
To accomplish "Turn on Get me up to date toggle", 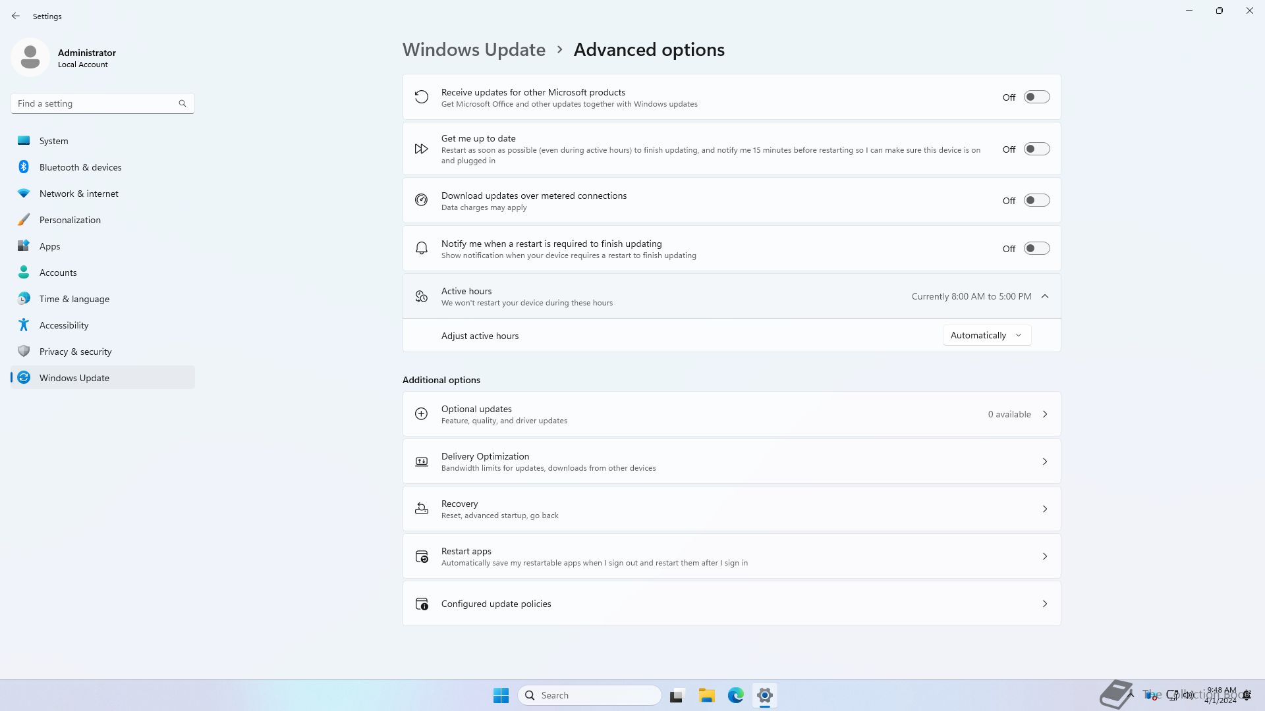I will (x=1036, y=149).
